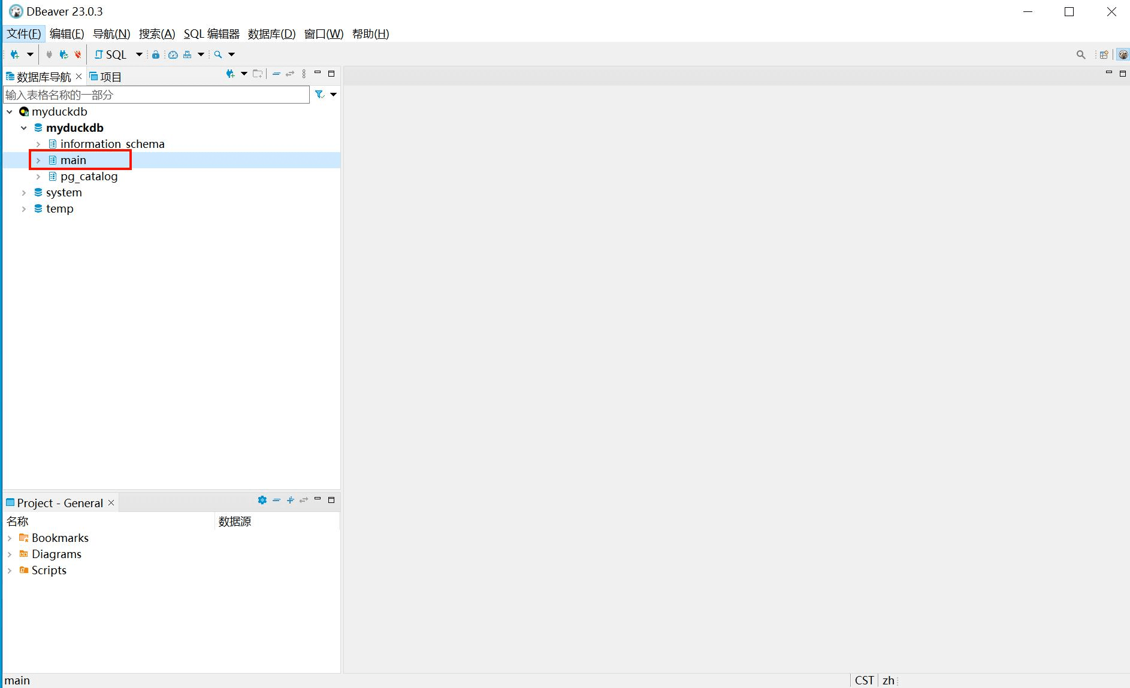Toggle link with editor in database navigator
This screenshot has width=1130, height=688.
tap(290, 74)
